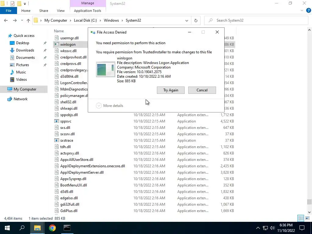
Task: Select the usermgr.dll file icon
Action: (x=57, y=38)
